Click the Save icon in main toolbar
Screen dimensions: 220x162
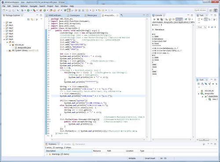click(10, 11)
